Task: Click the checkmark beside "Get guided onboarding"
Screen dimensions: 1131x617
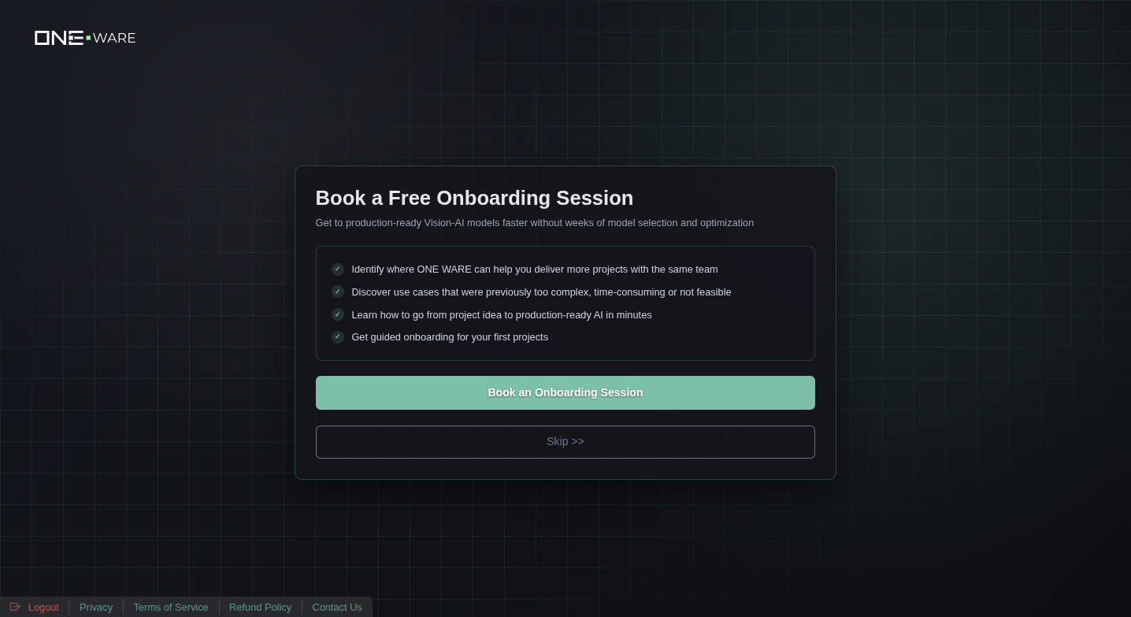Action: point(338,337)
